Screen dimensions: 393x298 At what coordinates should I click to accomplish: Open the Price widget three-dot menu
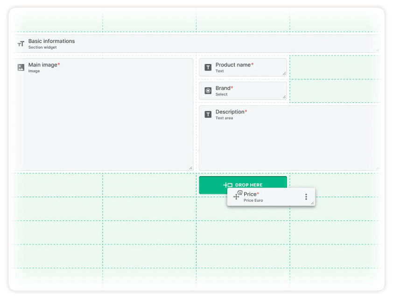point(306,197)
